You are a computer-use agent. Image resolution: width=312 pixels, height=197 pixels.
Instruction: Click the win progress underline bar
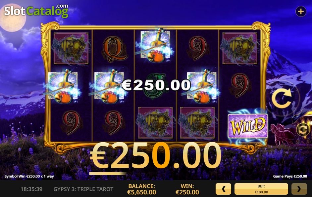(x=108, y=174)
